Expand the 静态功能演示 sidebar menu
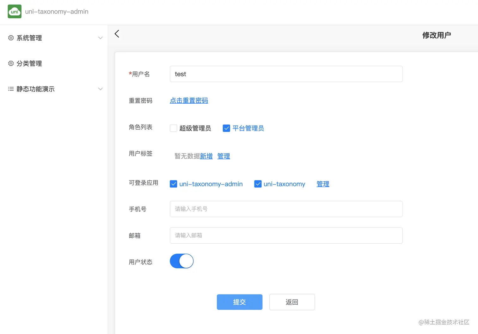Image resolution: width=478 pixels, height=334 pixels. (x=100, y=89)
